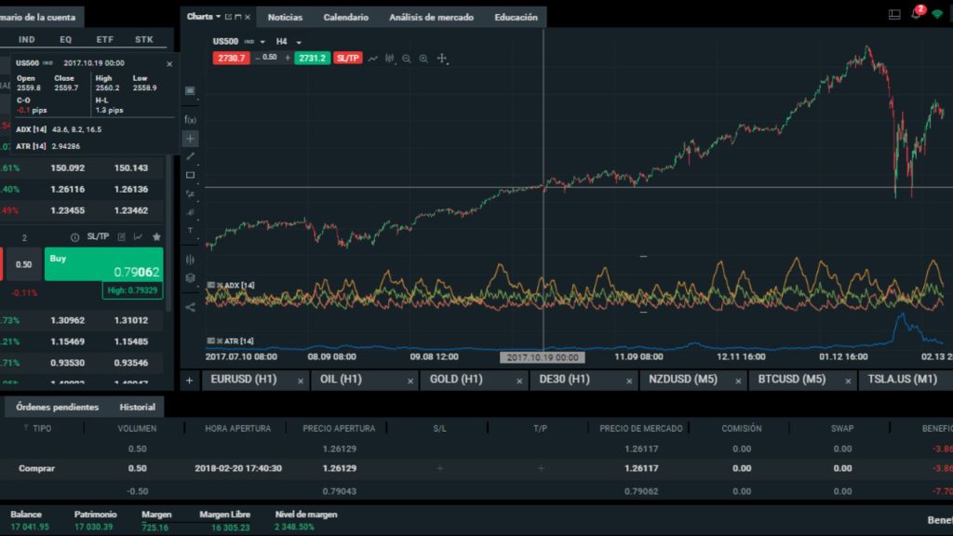Select the EQ category tab
This screenshot has height=536, width=953.
coord(66,39)
